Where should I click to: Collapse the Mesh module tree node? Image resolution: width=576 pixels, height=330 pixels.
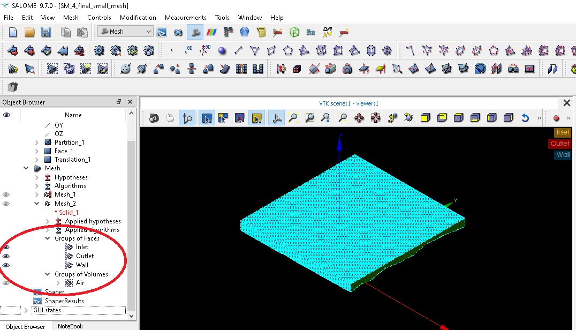[26, 168]
